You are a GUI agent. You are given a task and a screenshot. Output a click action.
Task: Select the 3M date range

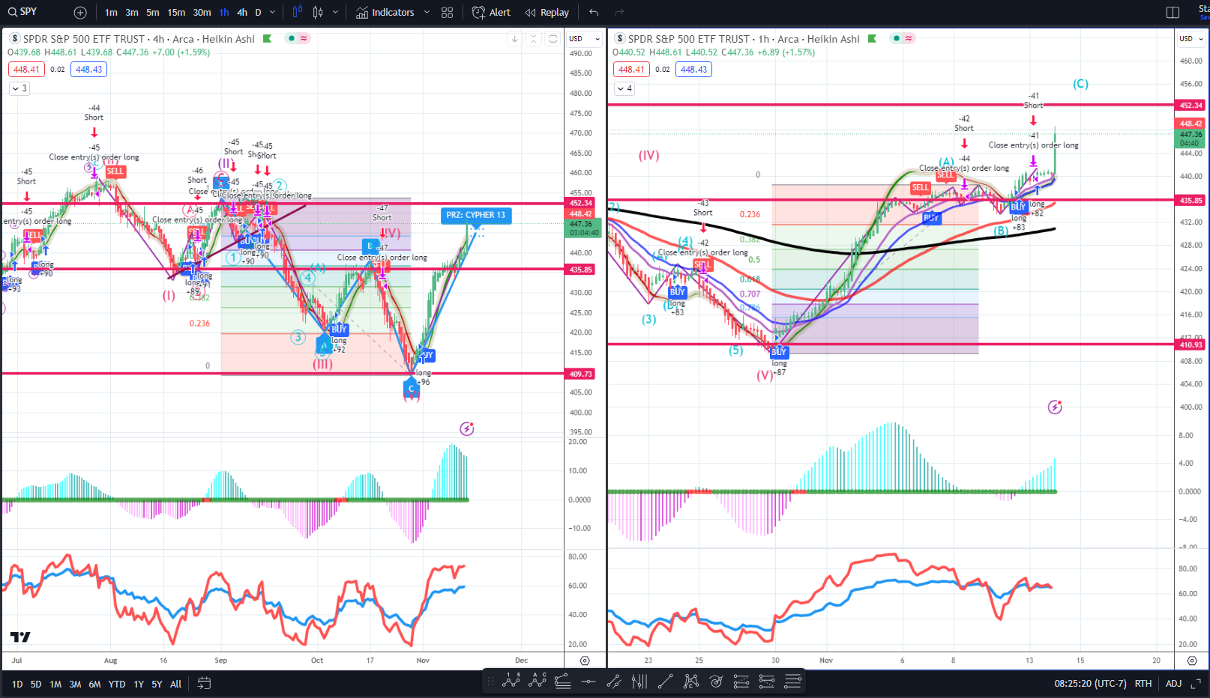tap(75, 685)
